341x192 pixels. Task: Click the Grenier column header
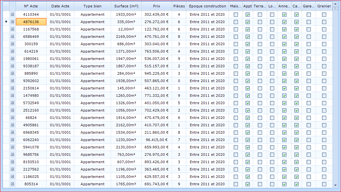[324, 6]
